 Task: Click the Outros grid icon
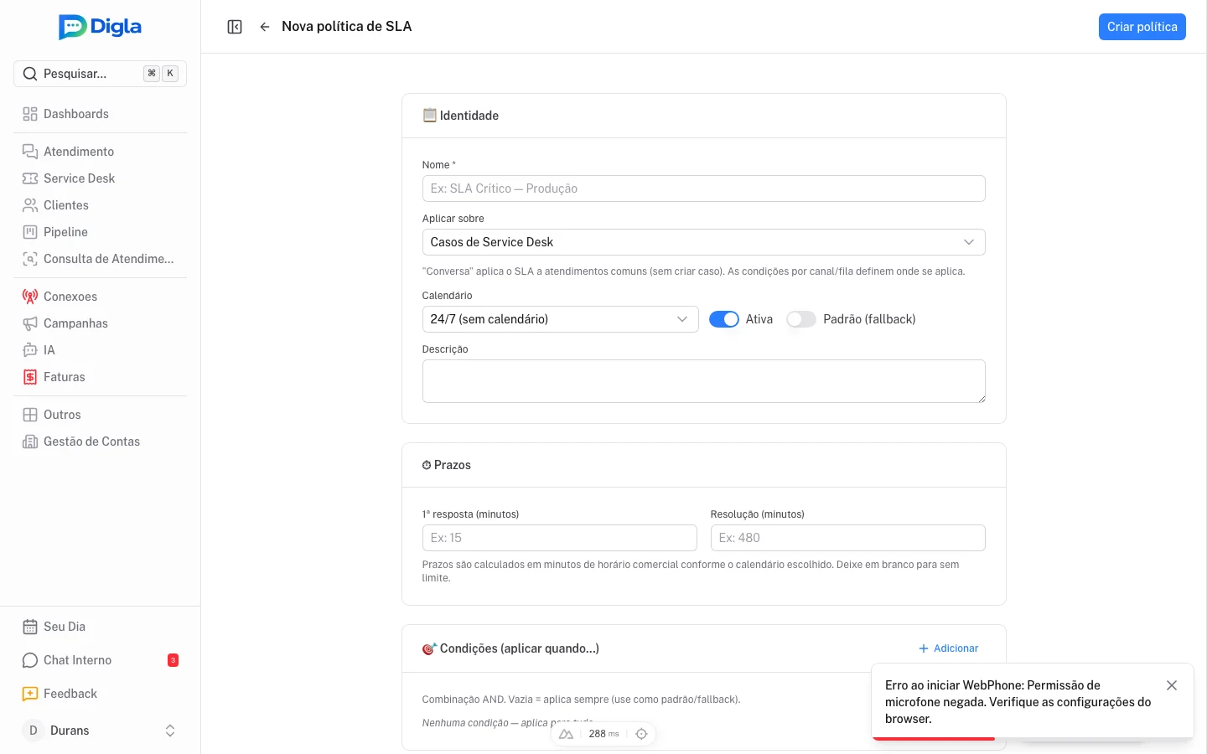coord(30,415)
